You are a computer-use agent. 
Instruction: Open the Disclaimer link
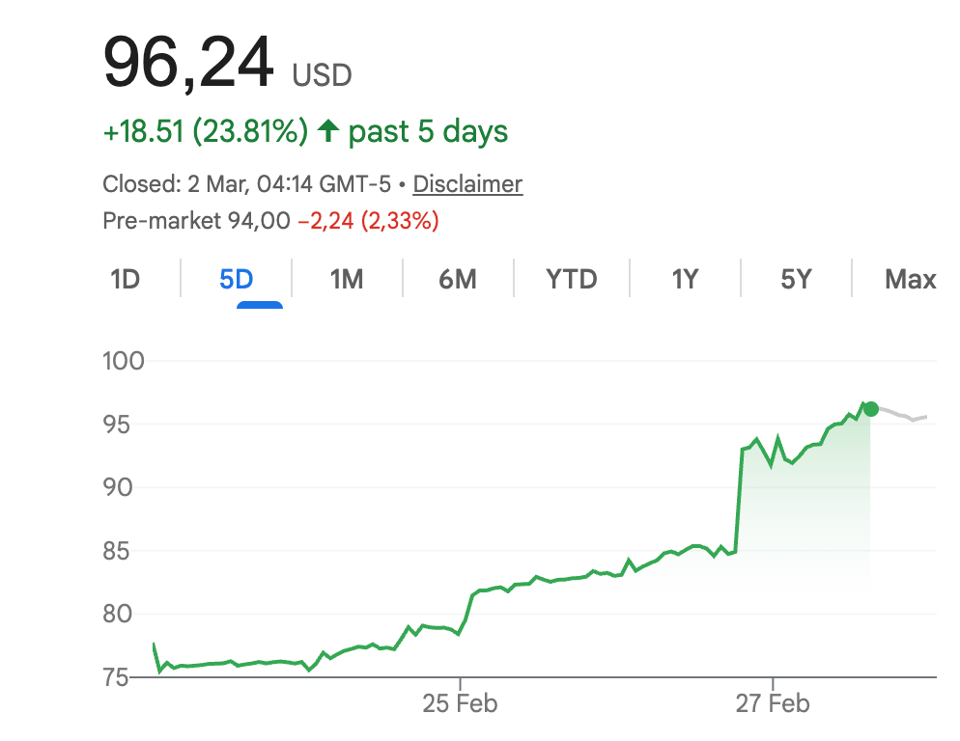[x=467, y=183]
